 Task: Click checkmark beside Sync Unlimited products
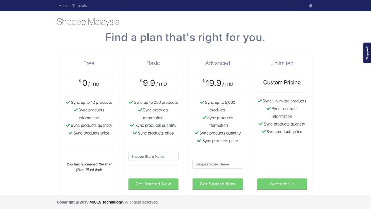tap(260, 101)
